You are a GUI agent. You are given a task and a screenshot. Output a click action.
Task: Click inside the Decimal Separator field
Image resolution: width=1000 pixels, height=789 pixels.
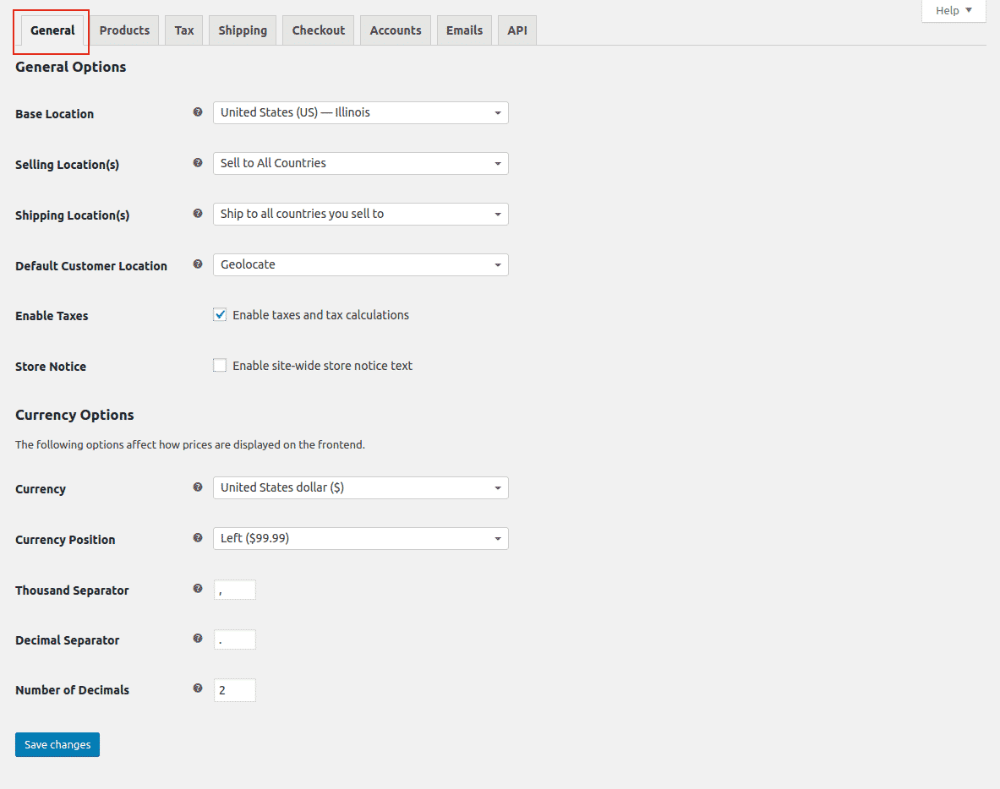234,639
